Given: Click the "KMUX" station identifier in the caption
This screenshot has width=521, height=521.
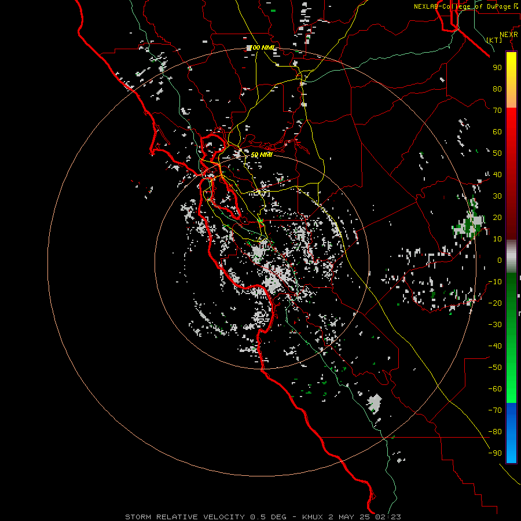Looking at the screenshot, I should click(x=313, y=517).
